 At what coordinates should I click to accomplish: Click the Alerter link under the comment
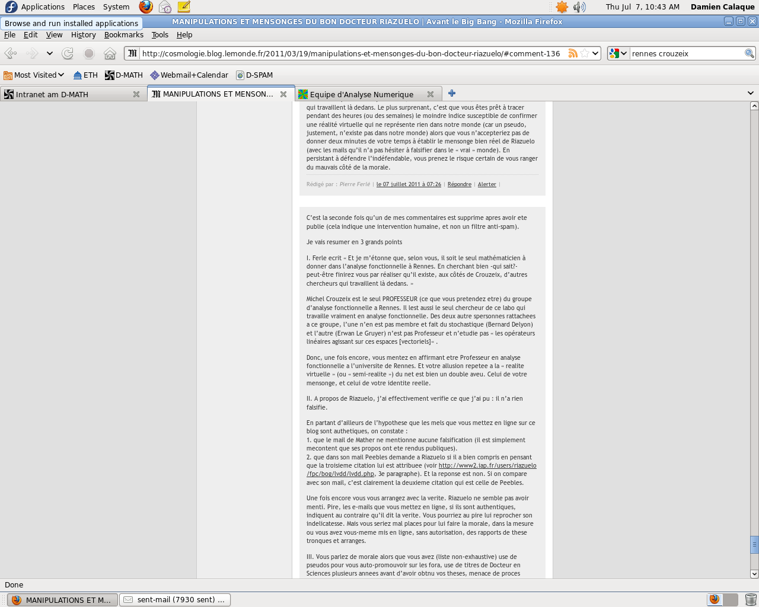pos(487,184)
